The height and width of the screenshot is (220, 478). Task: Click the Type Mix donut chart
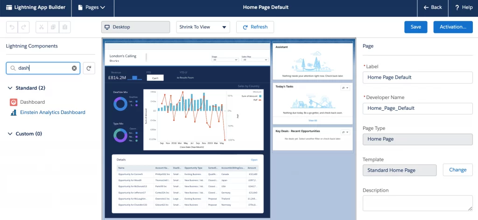tap(120, 135)
